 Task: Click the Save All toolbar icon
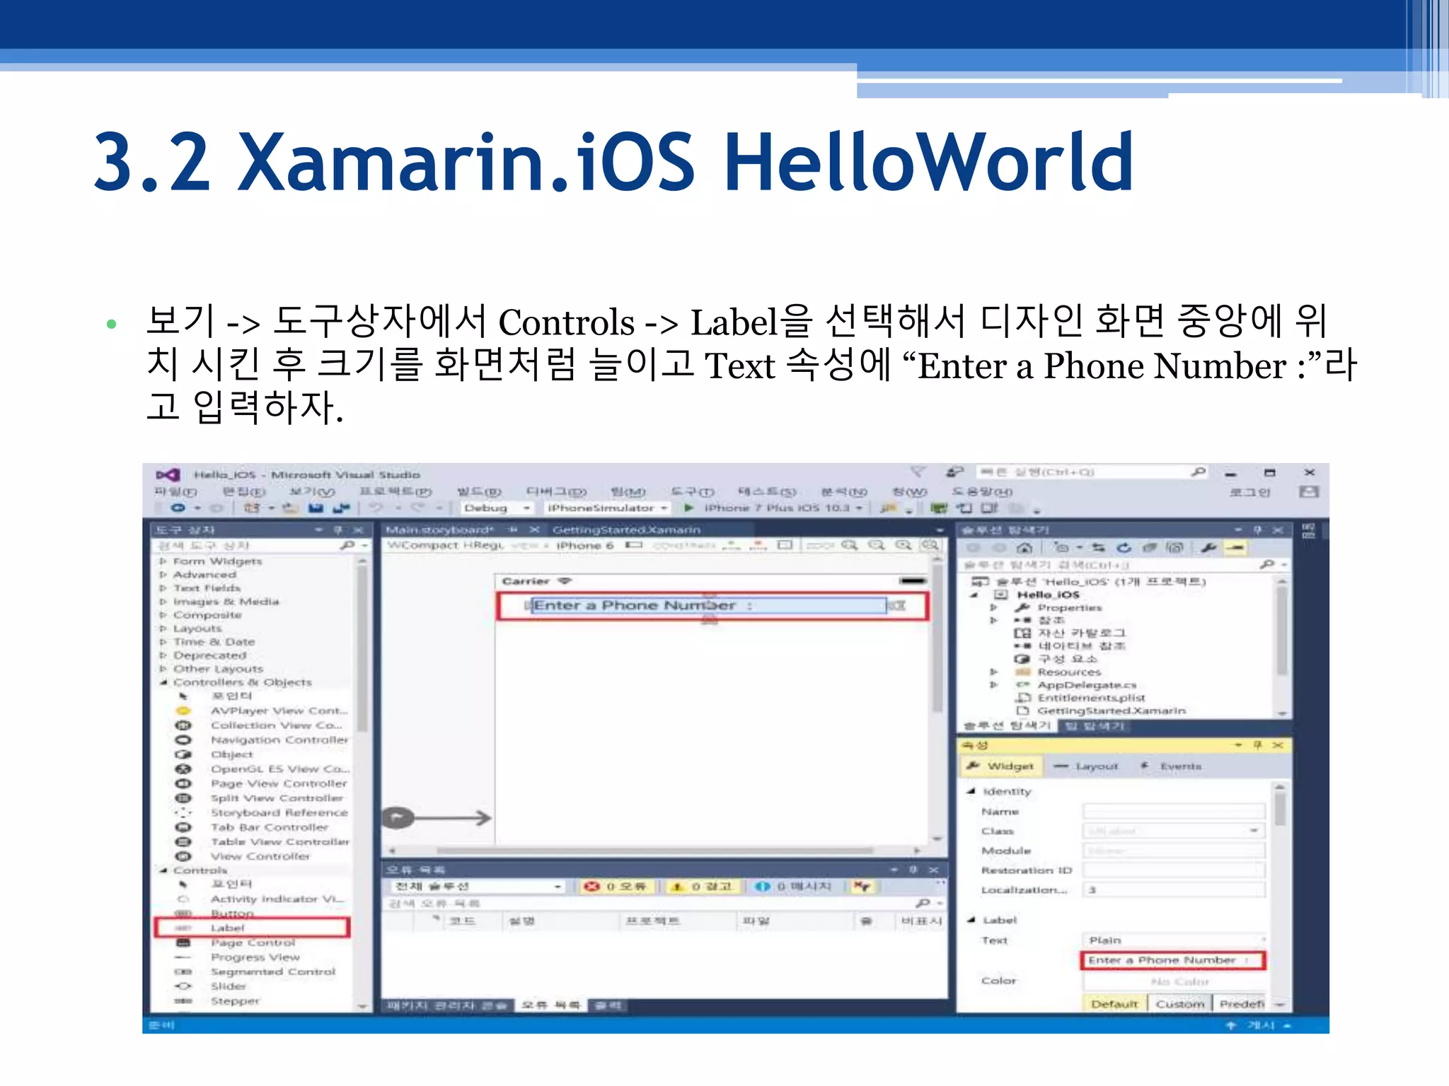click(342, 508)
